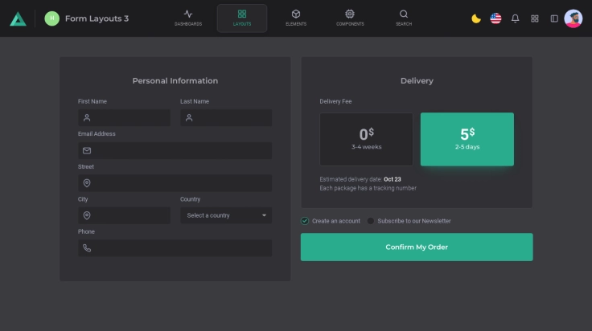Toggle sidebar layout panel icon
The height and width of the screenshot is (331, 592).
[554, 18]
